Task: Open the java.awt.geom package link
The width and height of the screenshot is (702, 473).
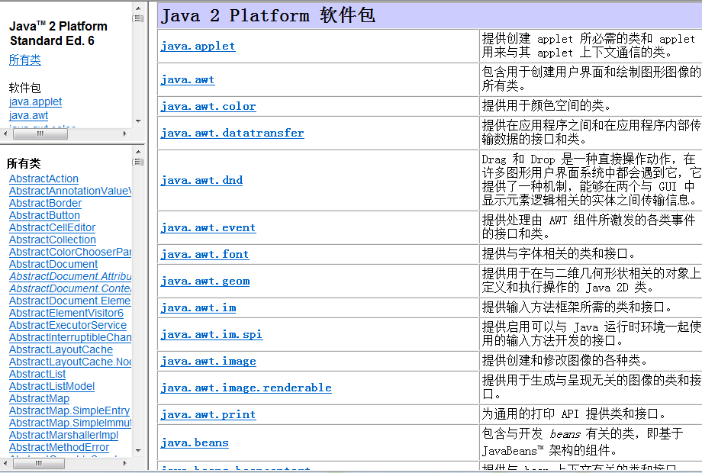Action: (205, 281)
